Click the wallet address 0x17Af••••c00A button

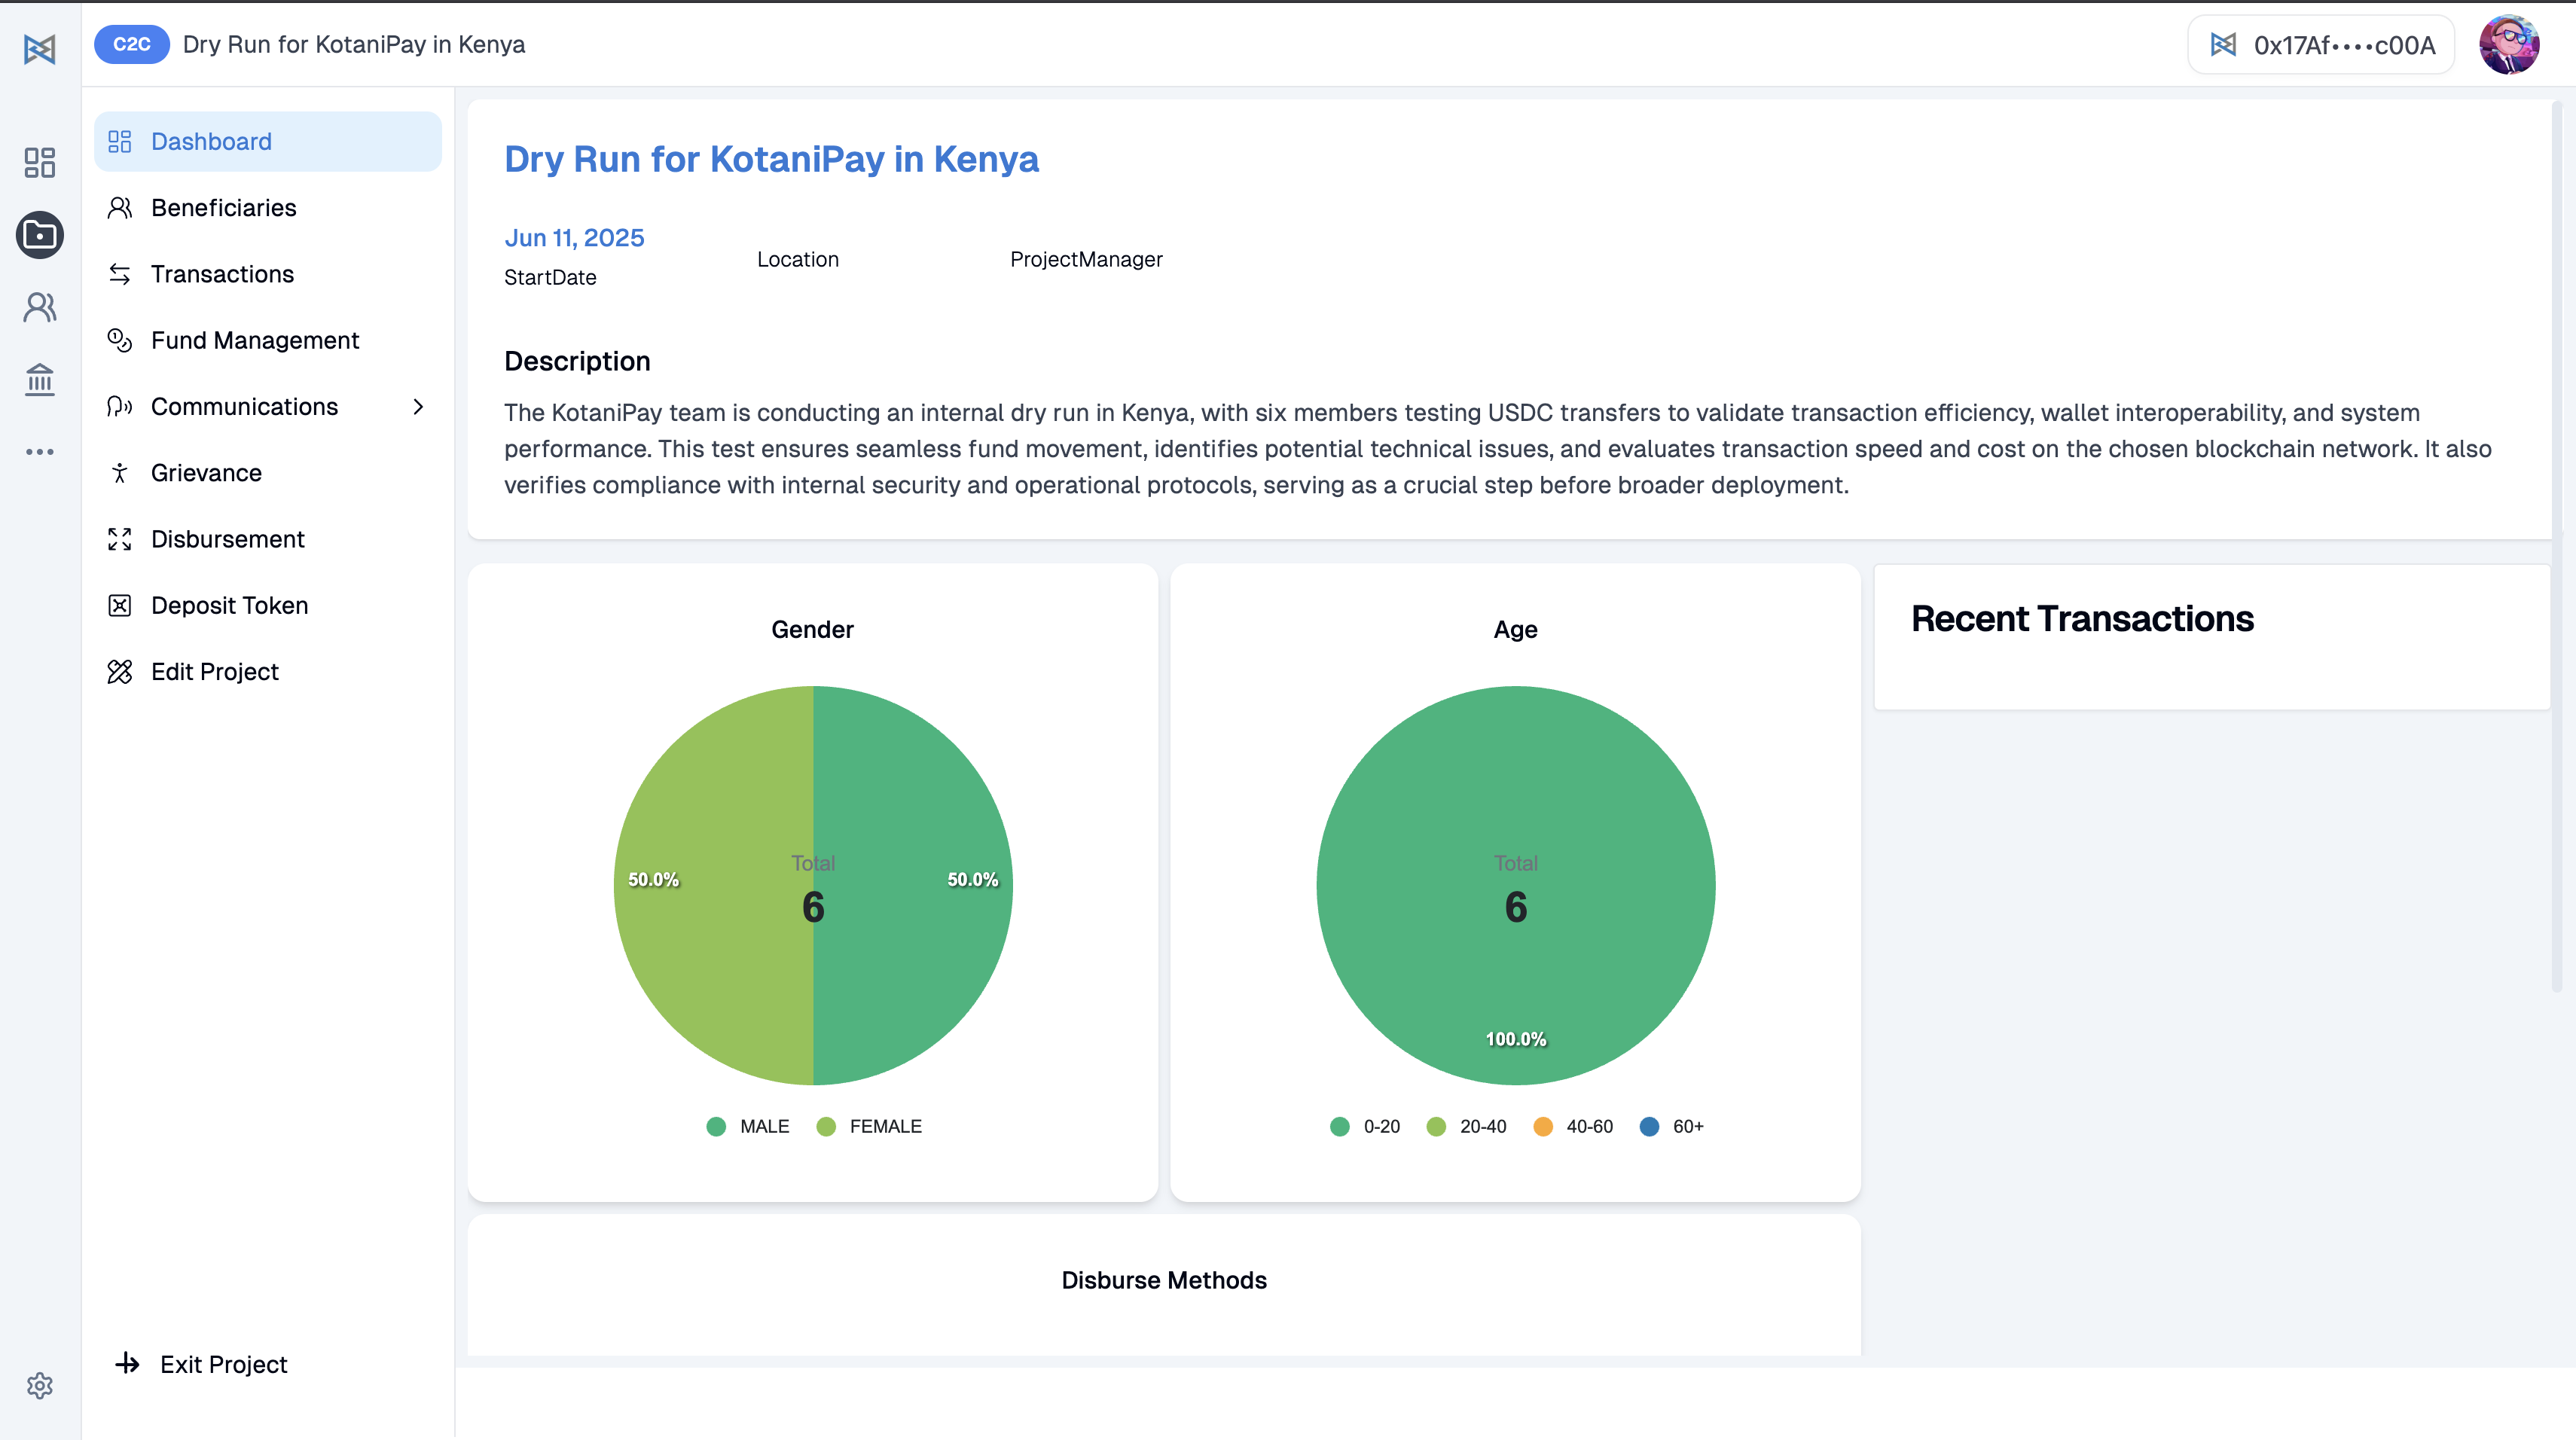tap(2321, 45)
